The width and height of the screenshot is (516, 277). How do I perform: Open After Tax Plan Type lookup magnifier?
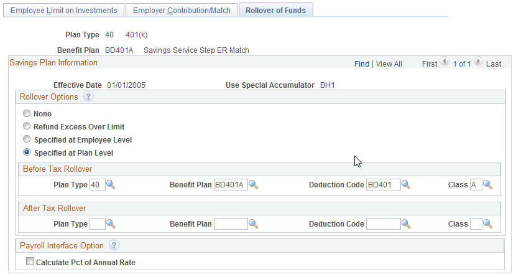coord(111,224)
